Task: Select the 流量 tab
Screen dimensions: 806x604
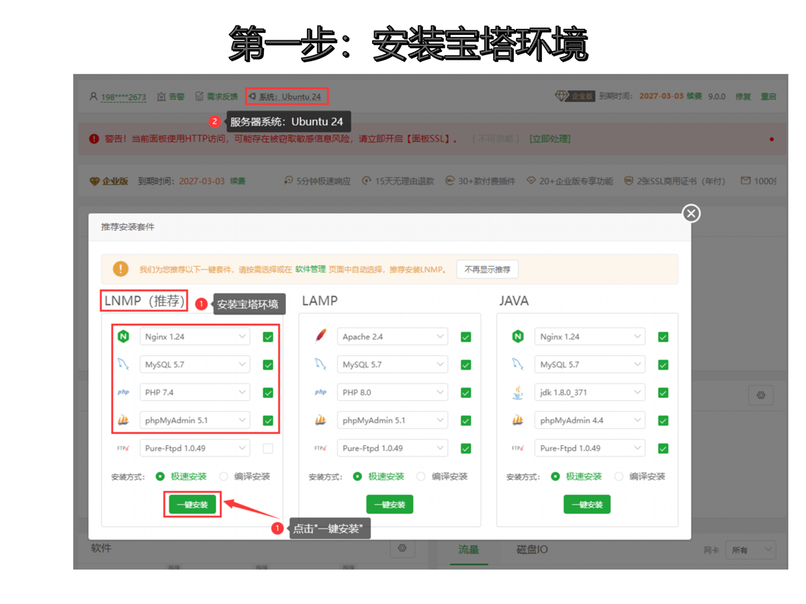Action: (x=469, y=550)
